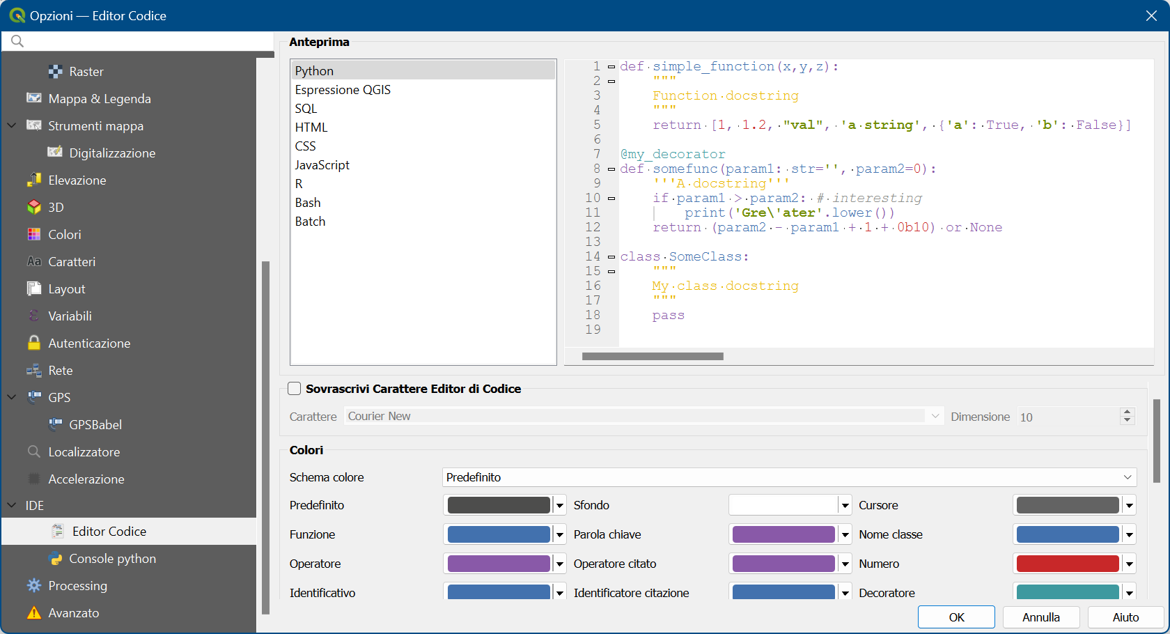Click the Operatore purple color swatch
This screenshot has height=634, width=1170.
tap(499, 564)
